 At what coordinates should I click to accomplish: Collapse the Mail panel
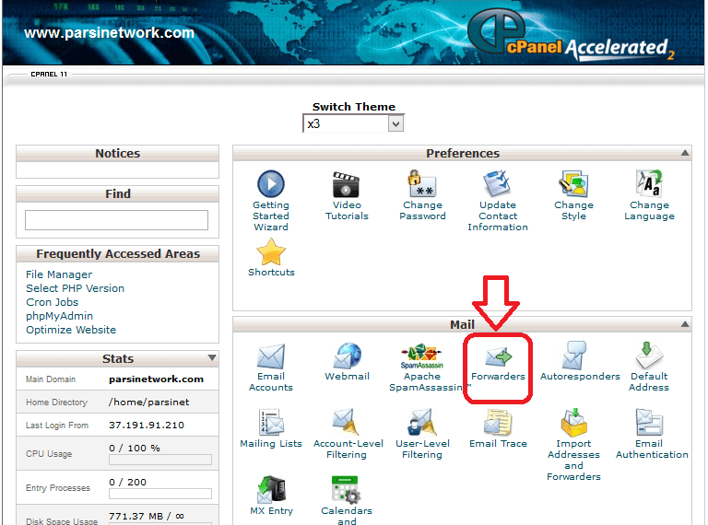[684, 324]
